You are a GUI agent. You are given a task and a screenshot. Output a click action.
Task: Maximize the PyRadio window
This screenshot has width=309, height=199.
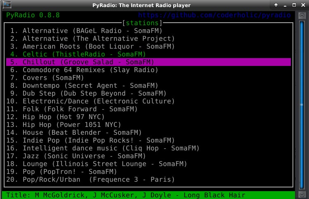[x=294, y=5]
